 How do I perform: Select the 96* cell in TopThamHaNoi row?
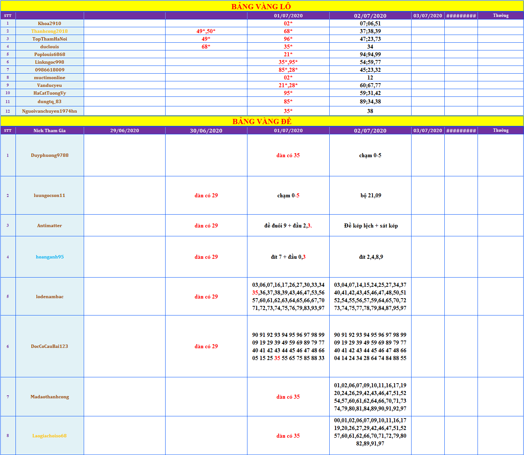click(x=288, y=39)
